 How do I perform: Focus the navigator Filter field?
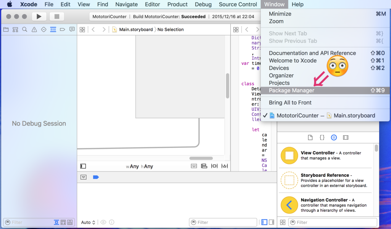point(28,222)
